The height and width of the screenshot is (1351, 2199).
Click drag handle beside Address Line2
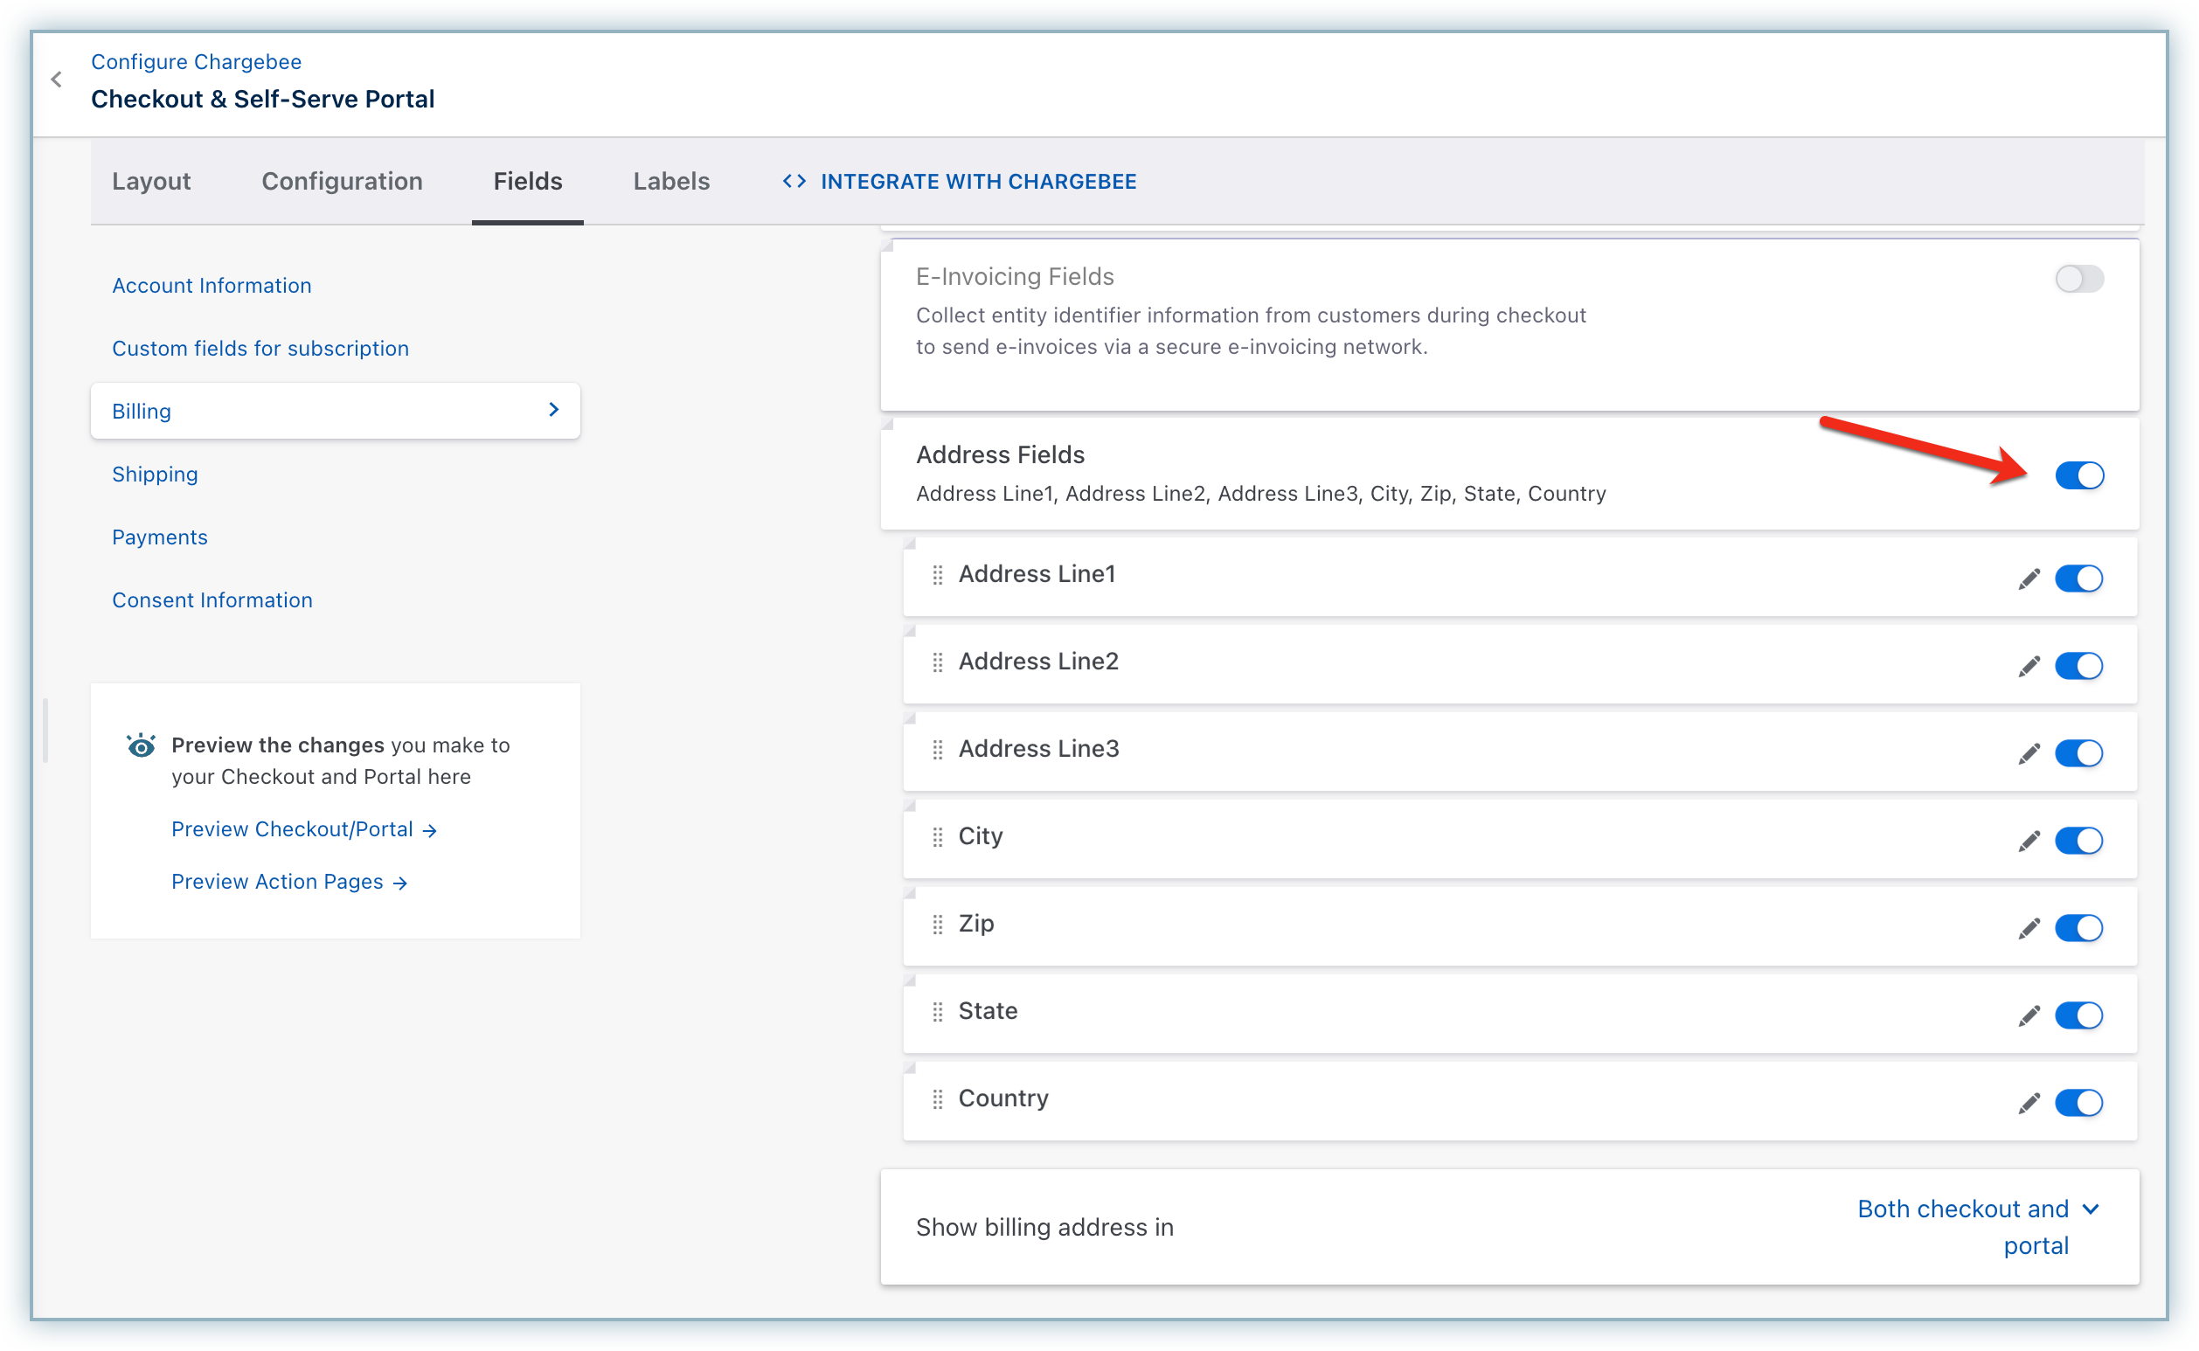[937, 663]
